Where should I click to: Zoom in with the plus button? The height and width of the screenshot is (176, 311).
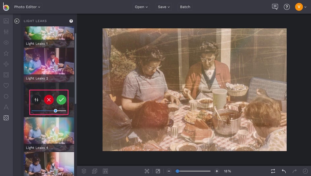217,171
